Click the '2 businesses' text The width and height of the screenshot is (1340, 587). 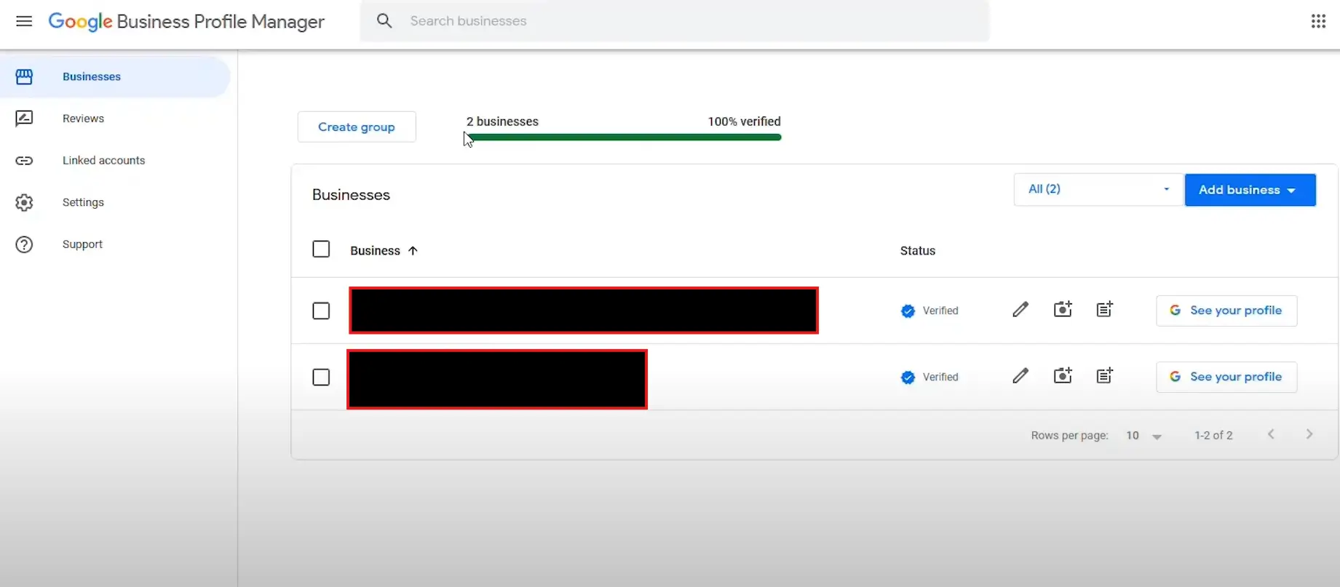[x=502, y=121]
